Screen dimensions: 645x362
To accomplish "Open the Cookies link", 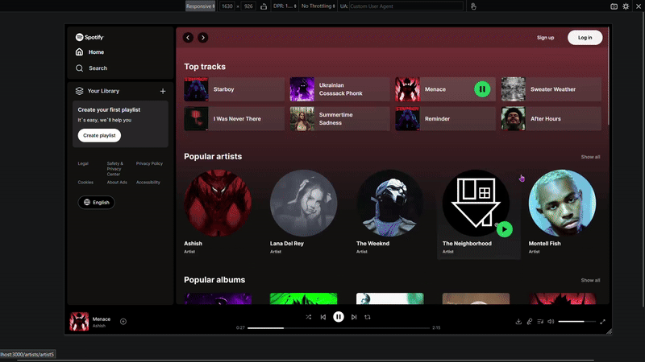I will click(x=85, y=183).
